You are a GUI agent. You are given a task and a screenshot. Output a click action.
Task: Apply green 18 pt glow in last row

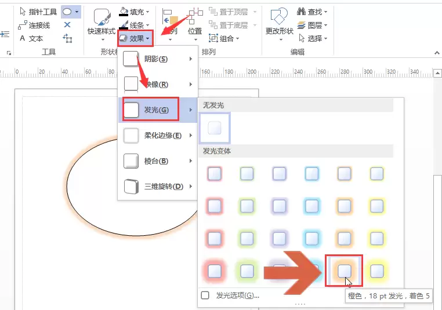point(247,271)
